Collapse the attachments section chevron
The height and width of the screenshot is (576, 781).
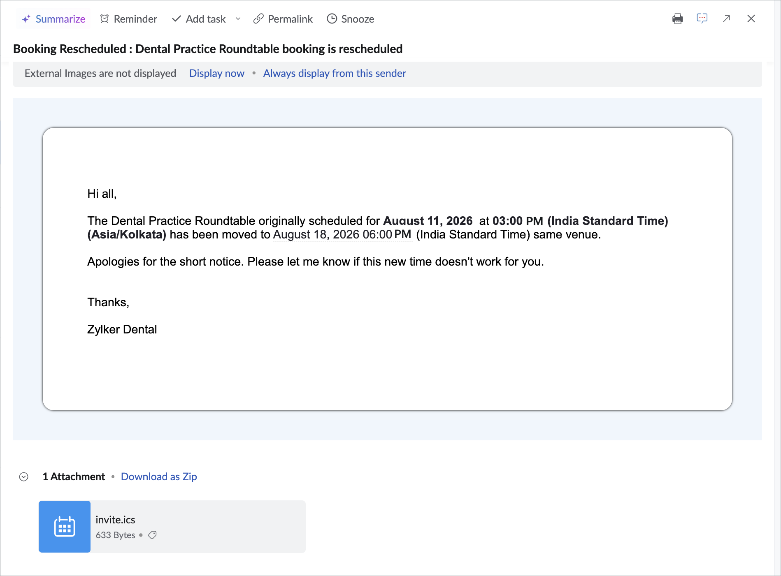coord(24,477)
